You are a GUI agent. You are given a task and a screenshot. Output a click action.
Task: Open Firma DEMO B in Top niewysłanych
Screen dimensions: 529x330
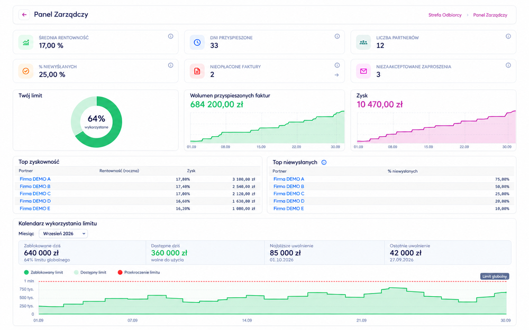(289, 186)
